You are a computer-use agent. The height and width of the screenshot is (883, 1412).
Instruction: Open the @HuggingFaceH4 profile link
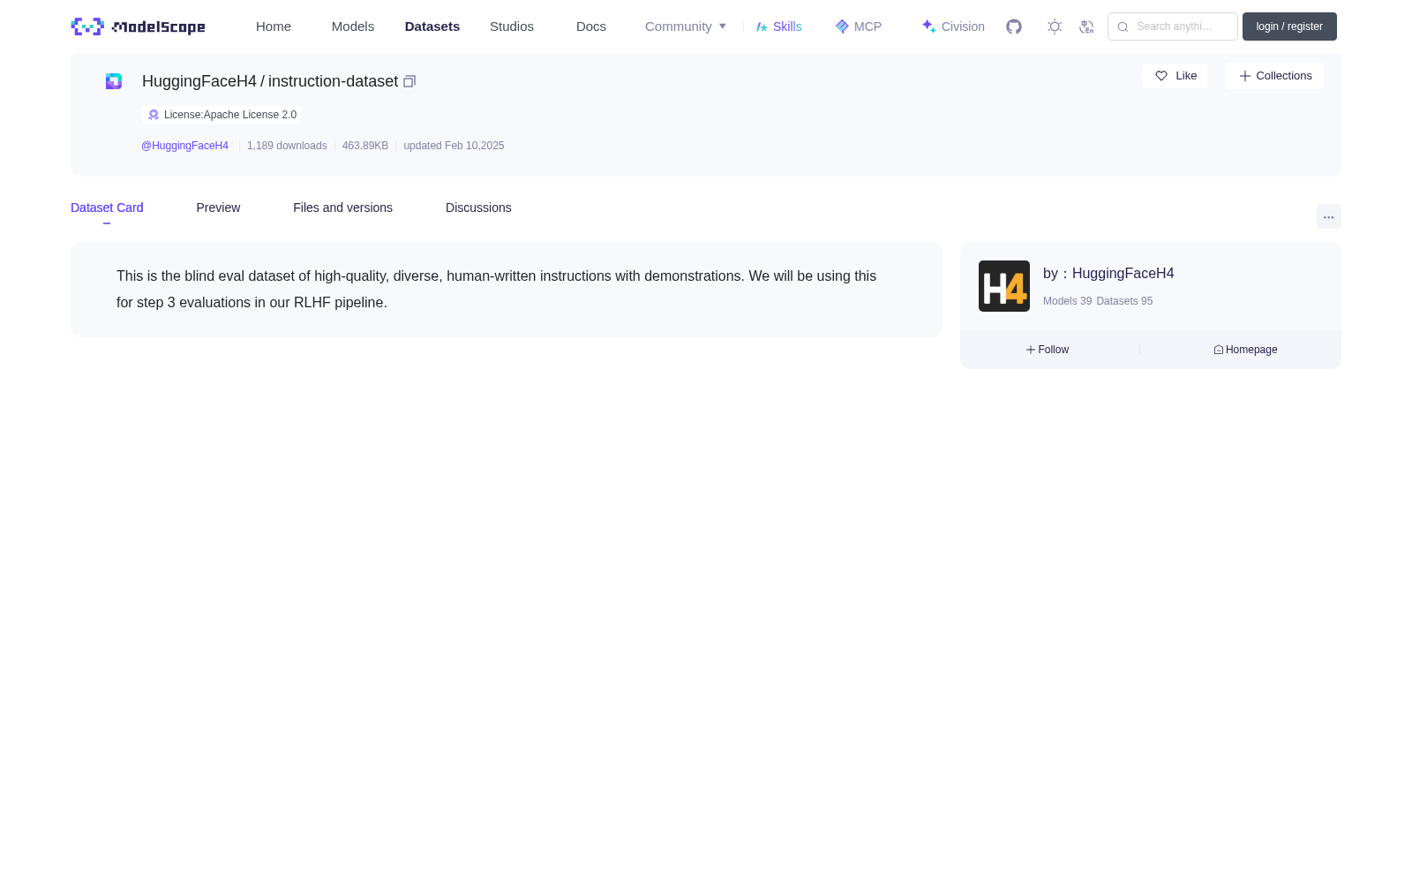(x=184, y=146)
